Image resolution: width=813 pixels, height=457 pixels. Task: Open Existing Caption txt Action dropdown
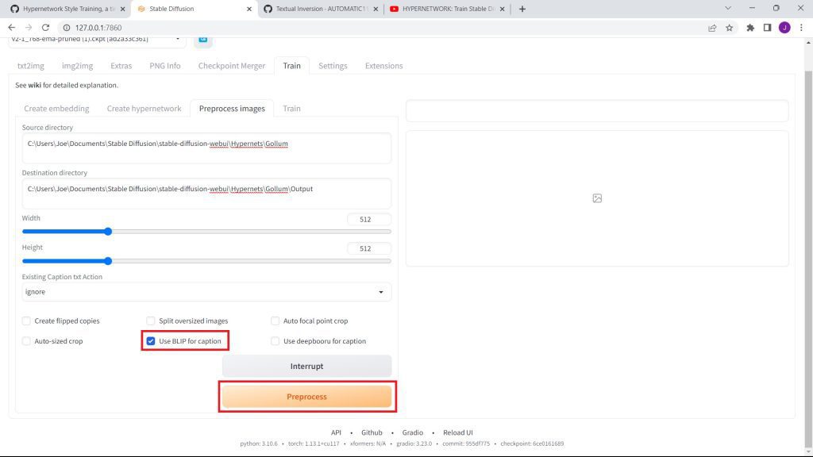pyautogui.click(x=206, y=292)
